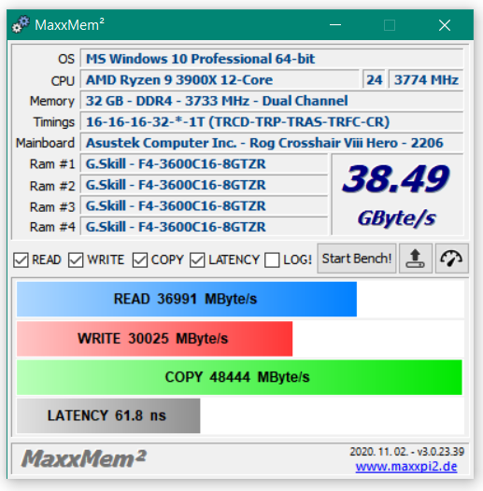This screenshot has height=491, width=483.
Task: Click the Memory field 32 GB DDR4
Action: (272, 101)
